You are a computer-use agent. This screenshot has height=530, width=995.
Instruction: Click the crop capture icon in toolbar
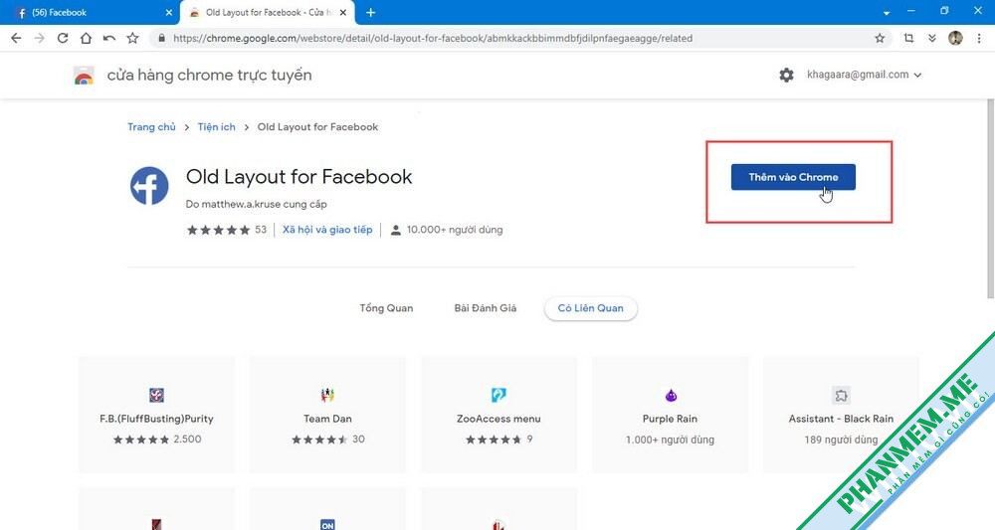coord(908,38)
